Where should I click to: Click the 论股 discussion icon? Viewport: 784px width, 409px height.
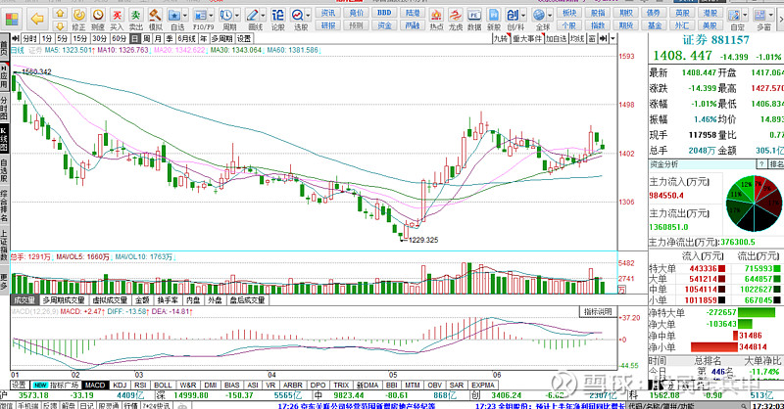click(x=277, y=15)
